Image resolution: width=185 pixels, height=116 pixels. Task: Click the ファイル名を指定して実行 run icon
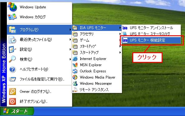tap(12, 79)
